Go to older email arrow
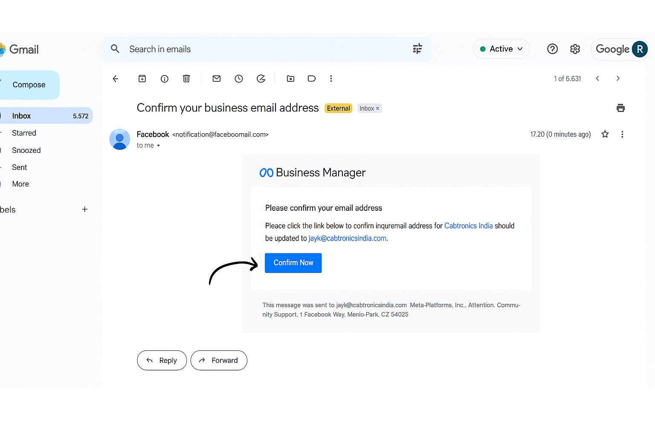This screenshot has height=436, width=655. pyautogui.click(x=618, y=79)
